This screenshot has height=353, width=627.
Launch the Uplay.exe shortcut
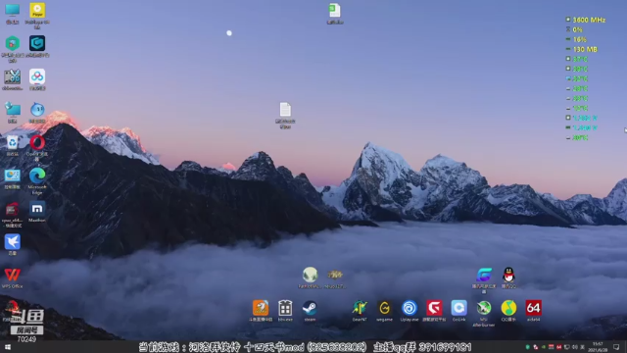coord(410,311)
